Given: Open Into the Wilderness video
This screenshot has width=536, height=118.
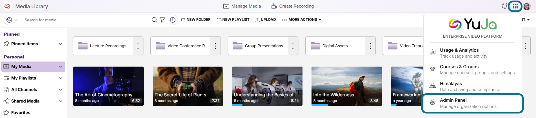Looking at the screenshot, I should [347, 86].
